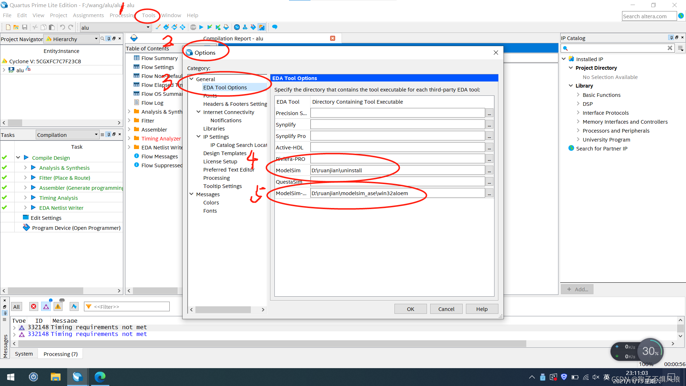Screen dimensions: 686x386
Task: Switch to the System messages tab
Action: (24, 354)
